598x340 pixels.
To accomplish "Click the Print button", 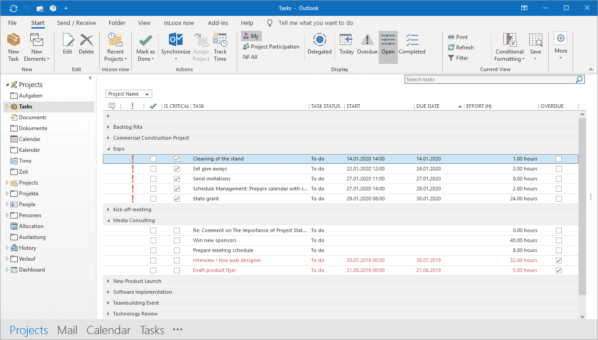I will [458, 37].
